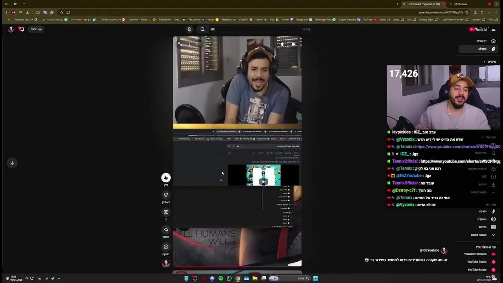This screenshot has height=283, width=503.
Task: Toggle play on the Short player
Action: click(x=294, y=44)
